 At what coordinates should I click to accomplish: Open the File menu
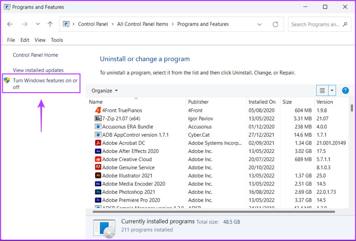(x=11, y=40)
